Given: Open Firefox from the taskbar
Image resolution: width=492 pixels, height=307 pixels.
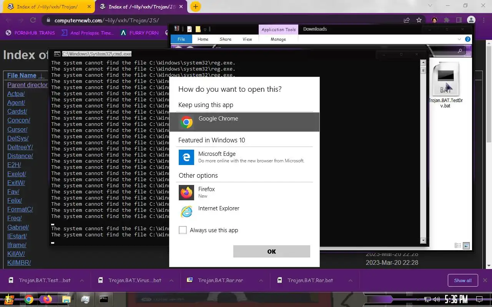Looking at the screenshot, I should [x=47, y=299].
